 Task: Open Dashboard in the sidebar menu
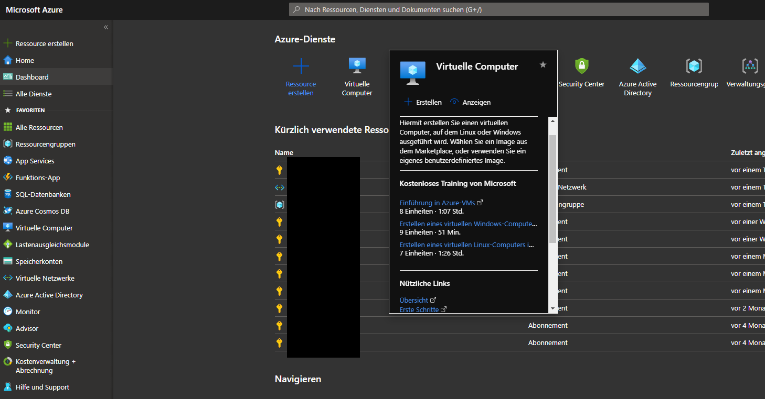tap(32, 77)
